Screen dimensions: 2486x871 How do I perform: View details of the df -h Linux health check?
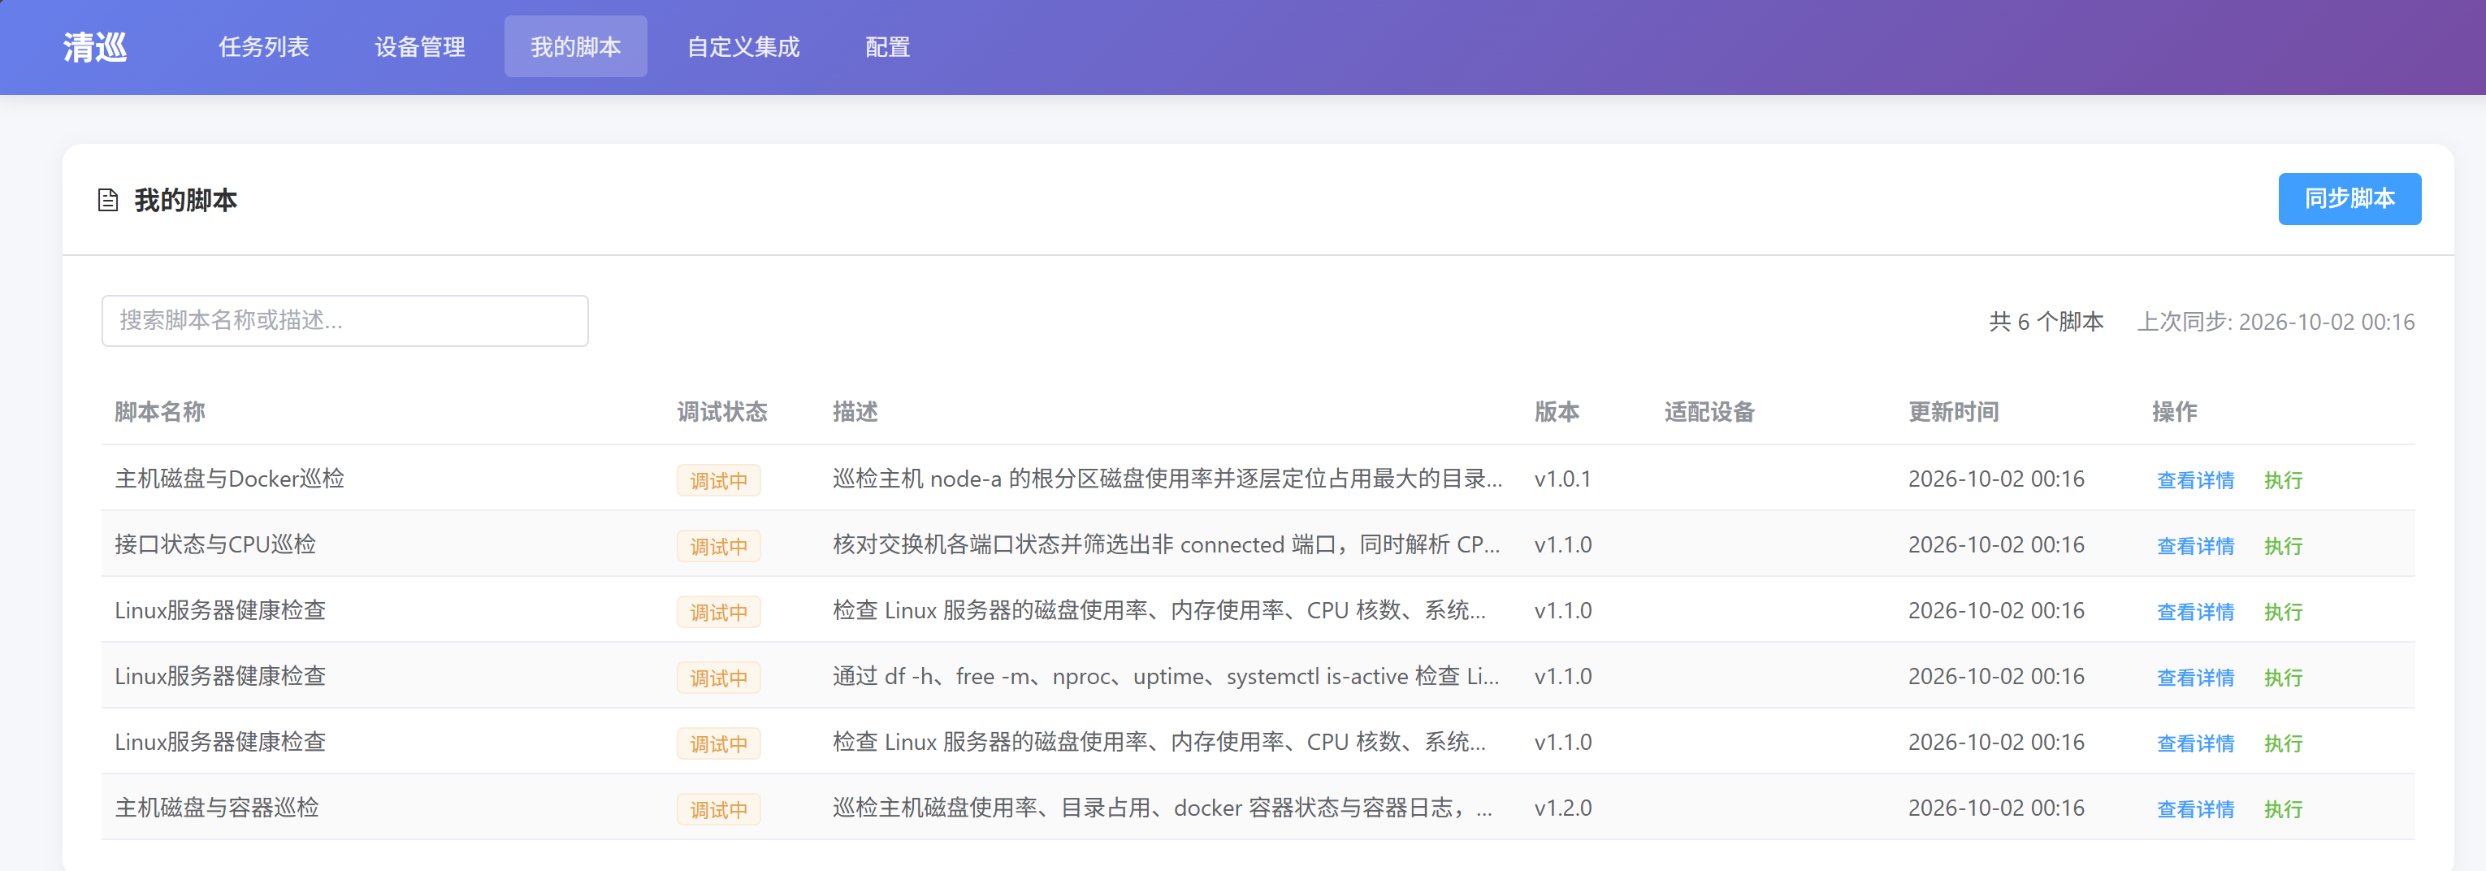coord(2195,677)
